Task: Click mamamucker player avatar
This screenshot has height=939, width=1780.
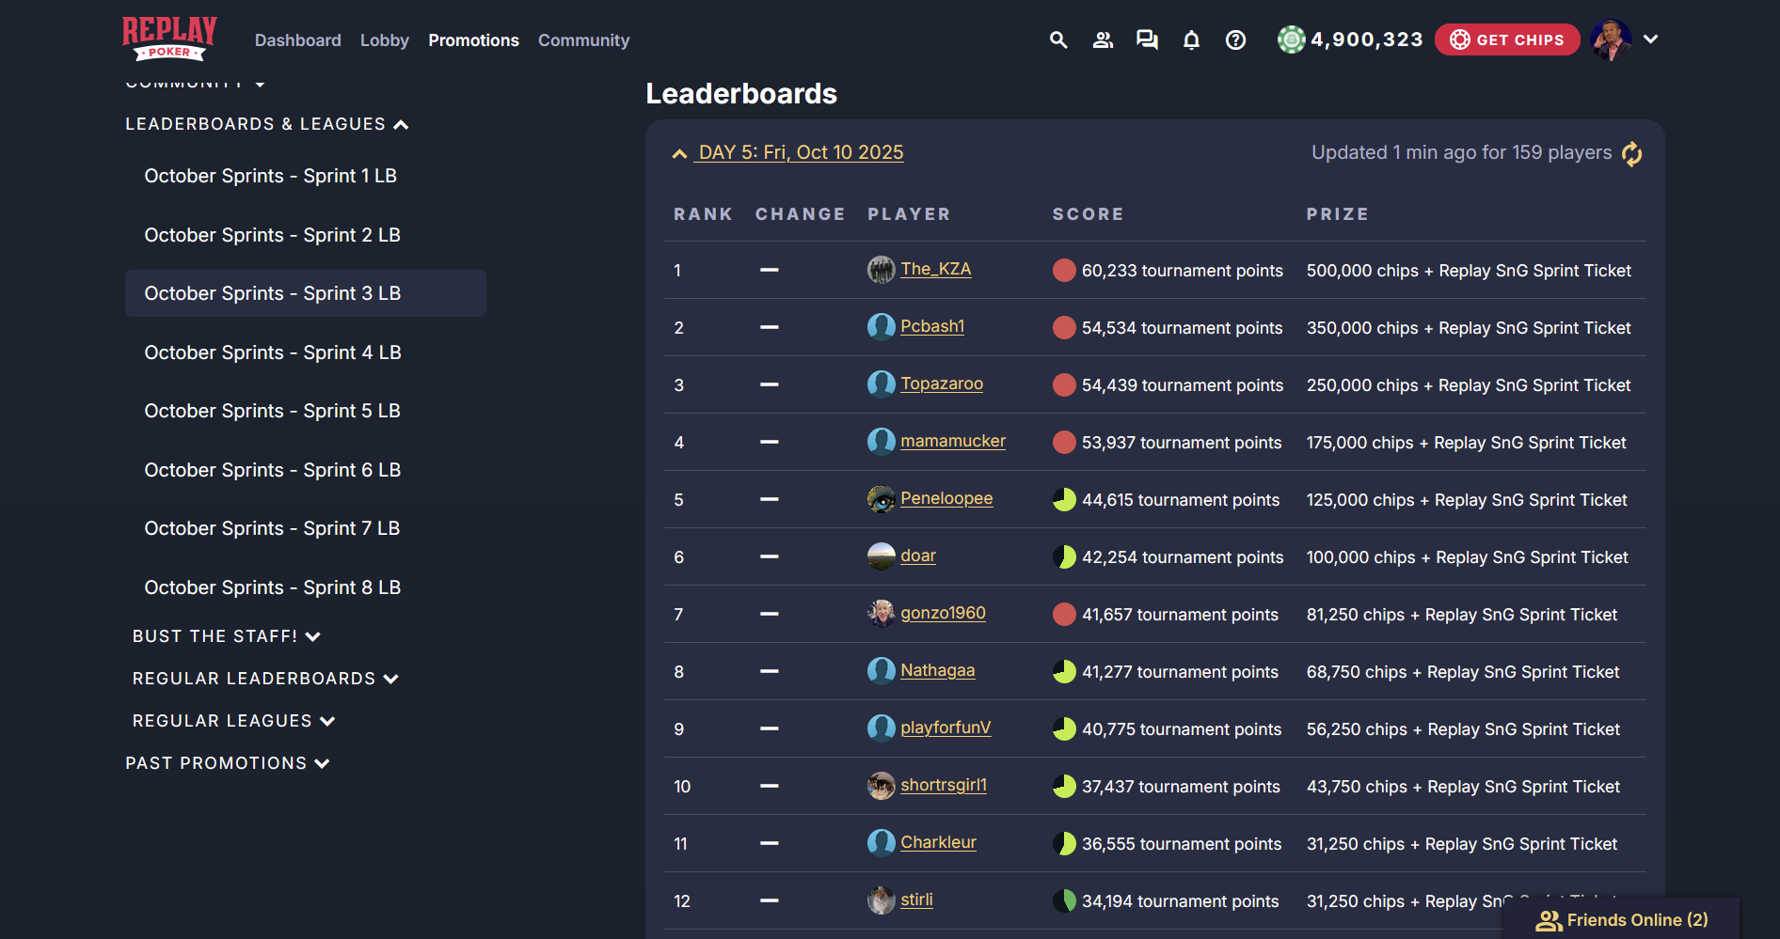Action: (881, 442)
